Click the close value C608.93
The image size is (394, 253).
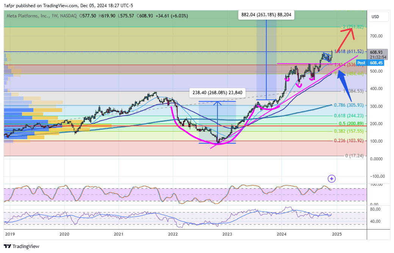click(x=145, y=16)
